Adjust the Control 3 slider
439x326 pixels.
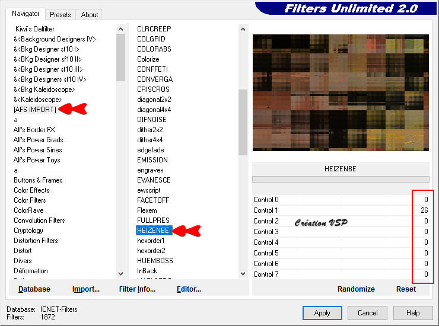(x=341, y=231)
